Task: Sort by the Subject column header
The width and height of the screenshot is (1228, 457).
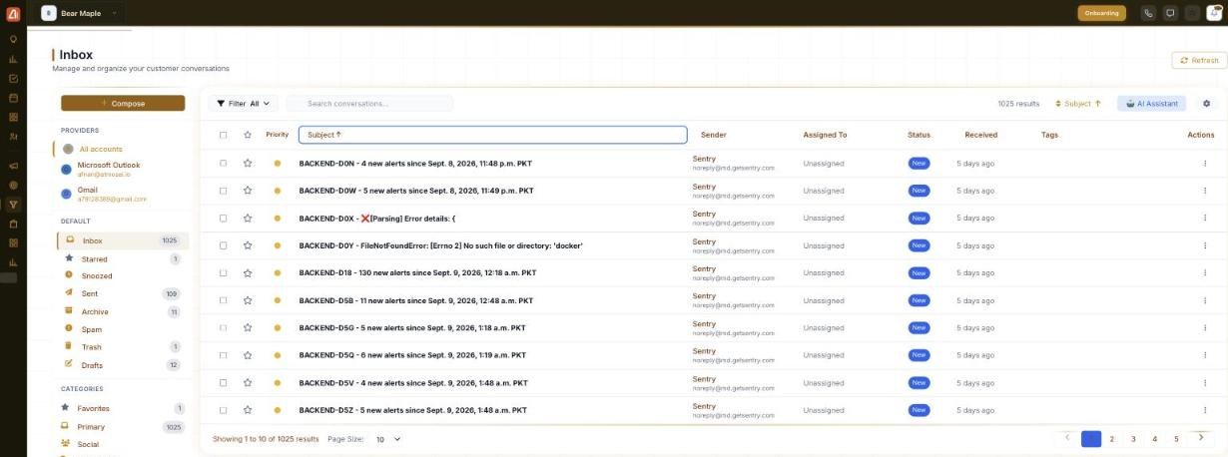Action: pyautogui.click(x=493, y=135)
